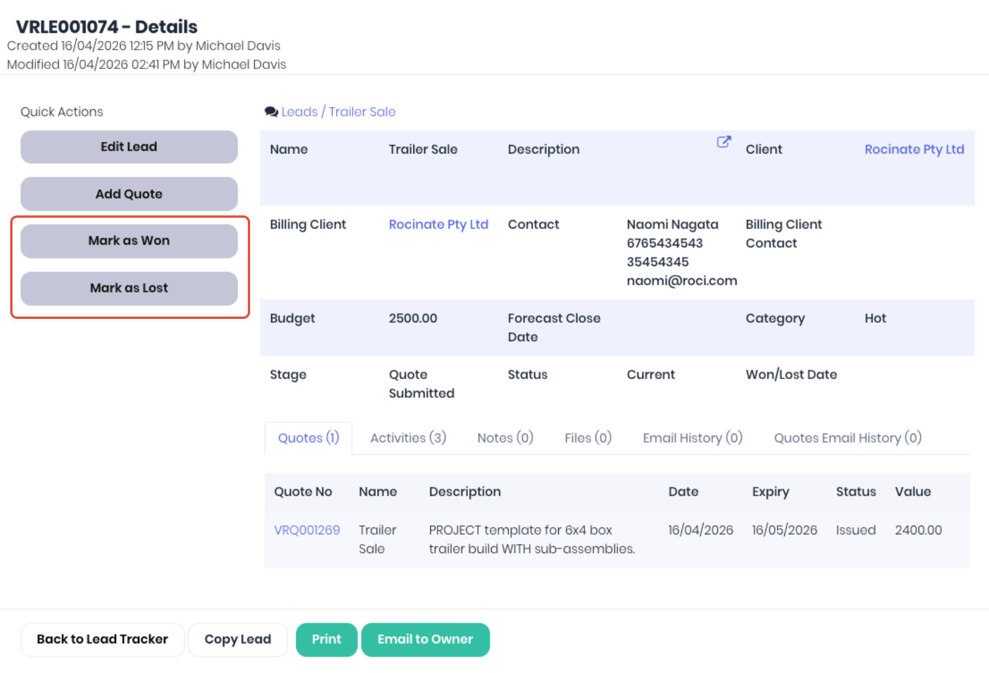Click contact number 35454345

point(657,262)
